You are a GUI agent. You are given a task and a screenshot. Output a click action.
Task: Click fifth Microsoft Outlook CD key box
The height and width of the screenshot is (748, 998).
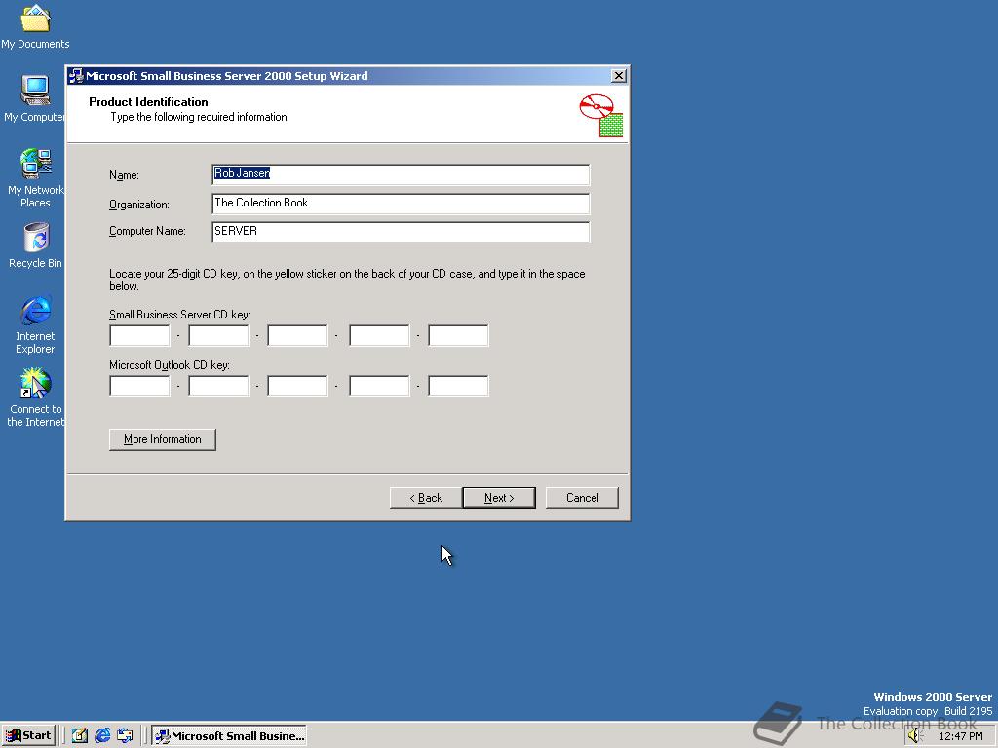pos(458,386)
